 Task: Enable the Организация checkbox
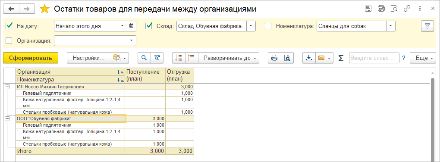(9, 40)
